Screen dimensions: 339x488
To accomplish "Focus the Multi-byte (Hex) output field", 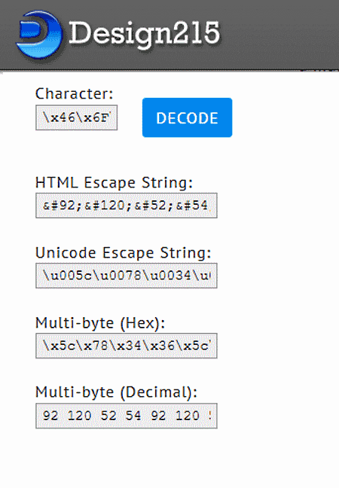I will pos(127,346).
